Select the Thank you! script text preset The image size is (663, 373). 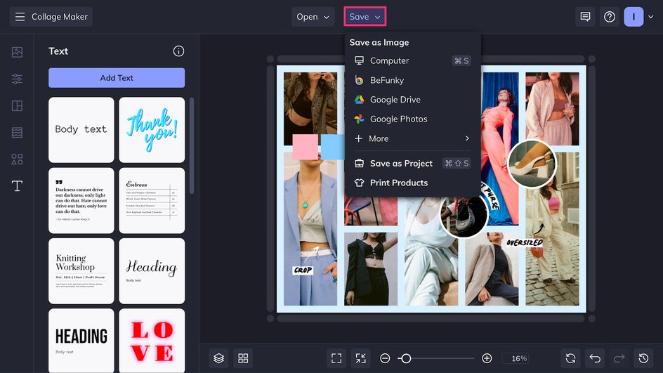pyautogui.click(x=152, y=130)
